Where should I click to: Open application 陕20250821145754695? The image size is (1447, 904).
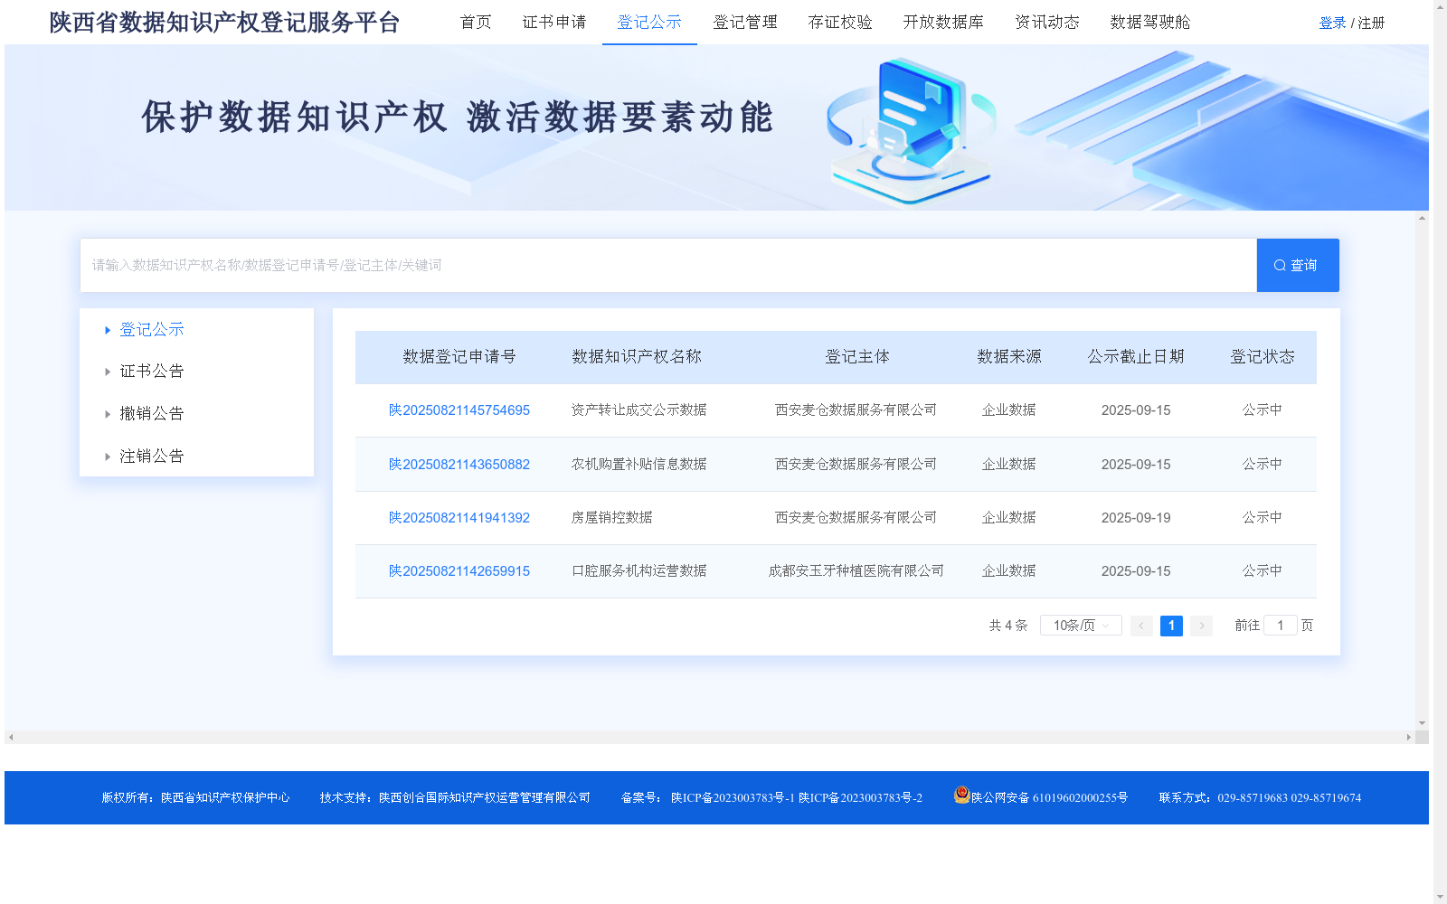[x=459, y=410]
